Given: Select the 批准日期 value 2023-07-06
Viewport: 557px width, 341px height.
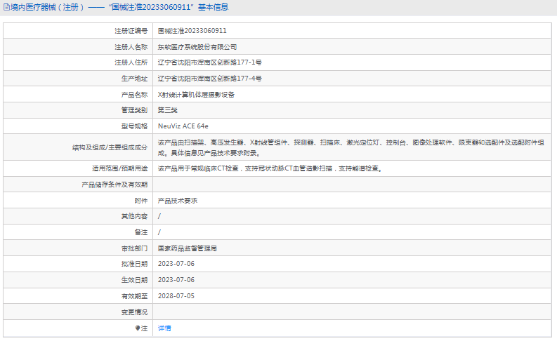Looking at the screenshot, I should pyautogui.click(x=176, y=264).
